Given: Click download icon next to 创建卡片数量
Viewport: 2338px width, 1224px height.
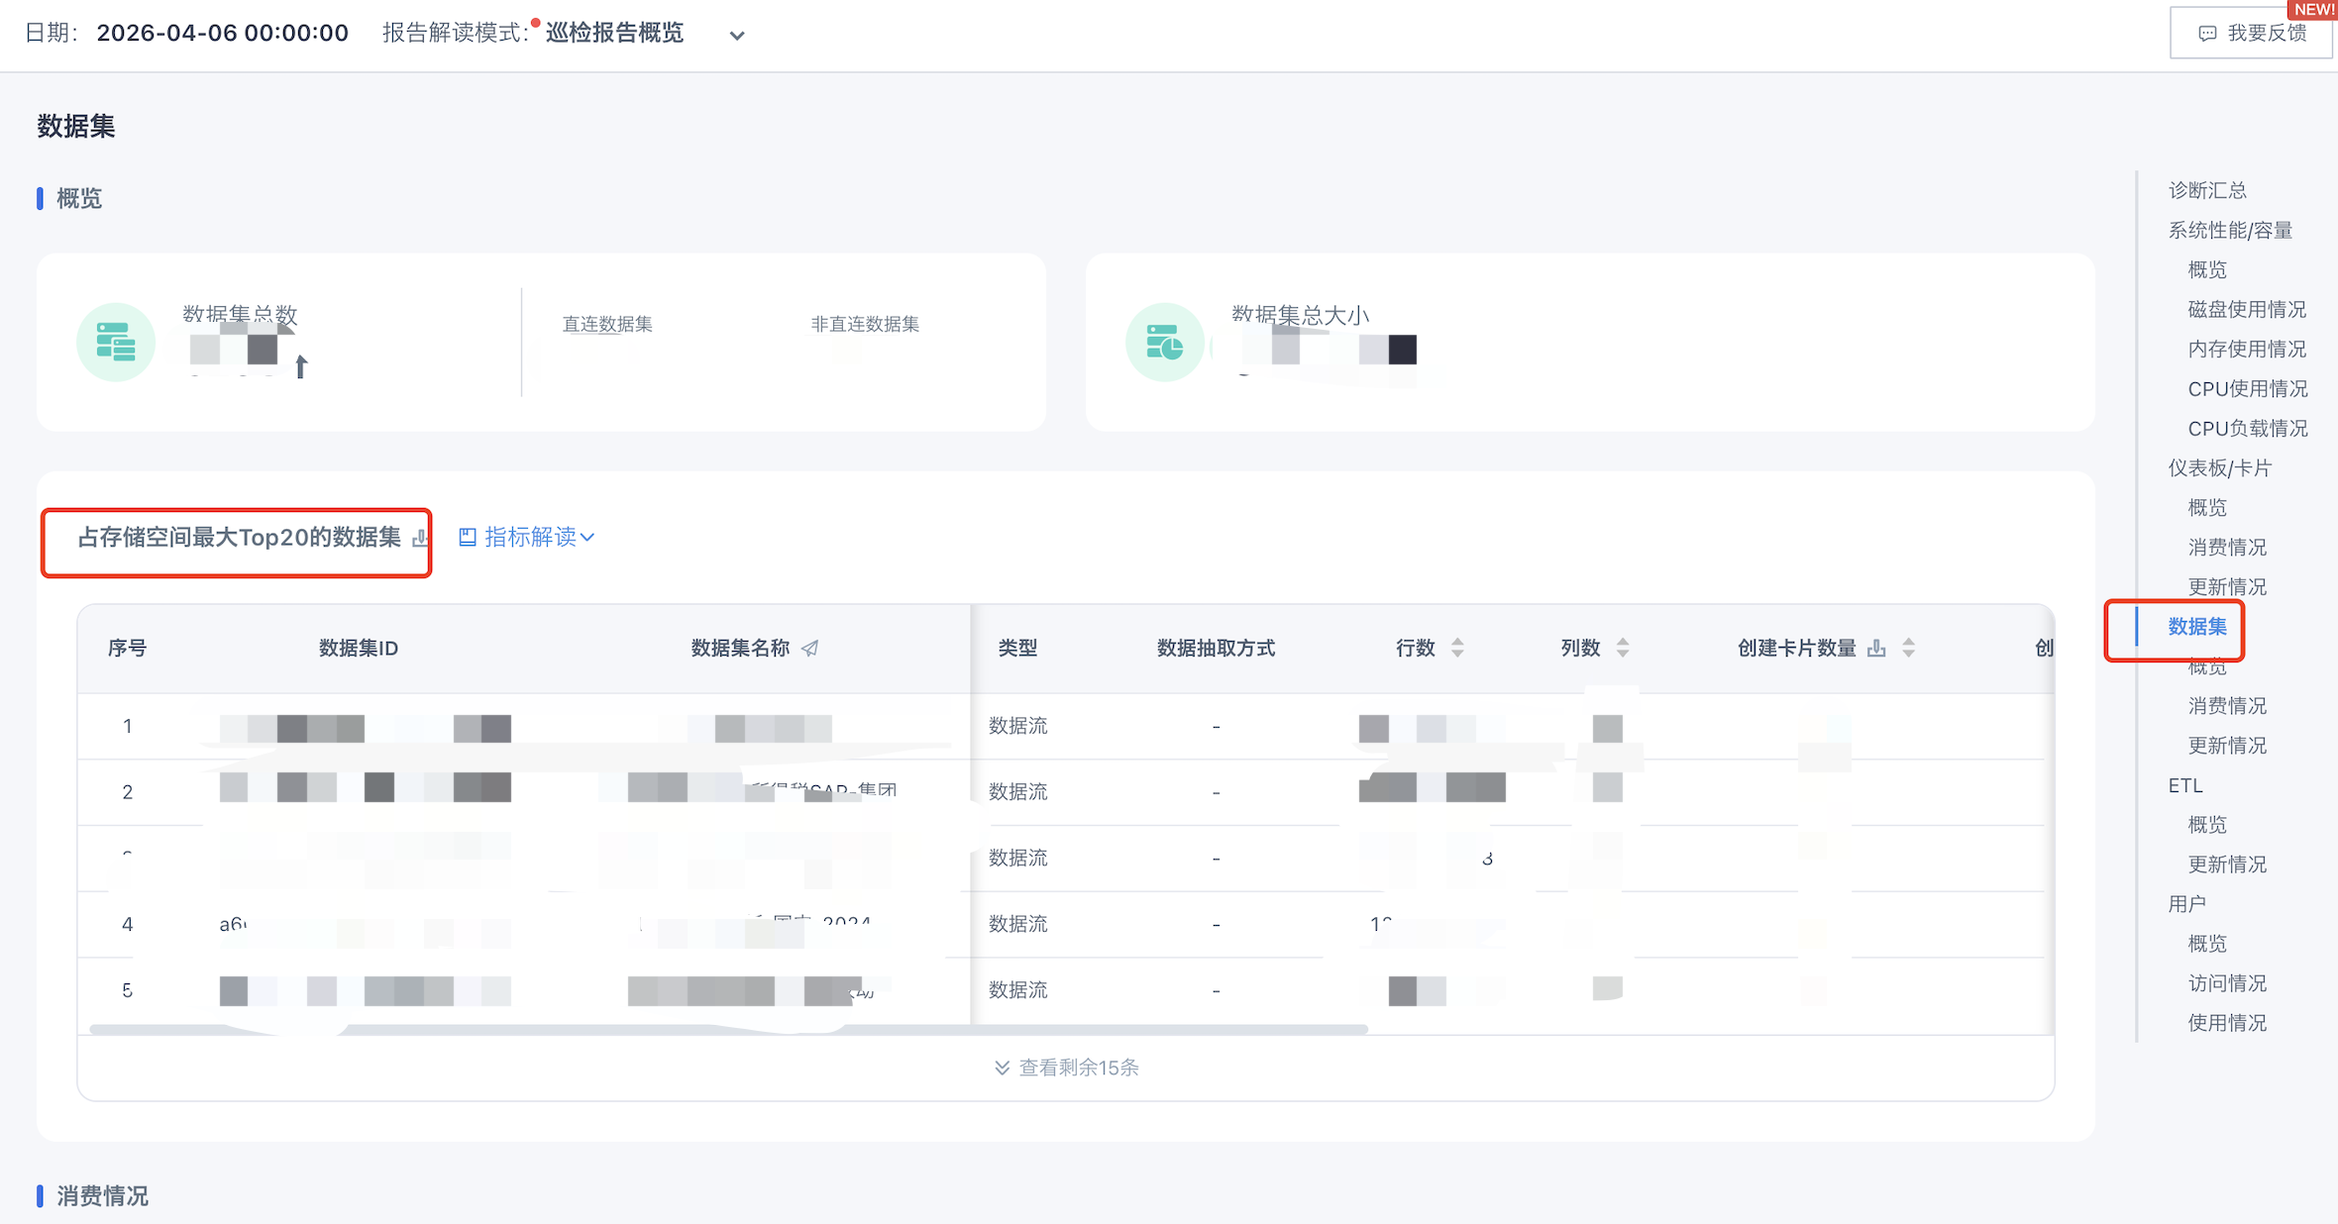Looking at the screenshot, I should coord(1876,648).
